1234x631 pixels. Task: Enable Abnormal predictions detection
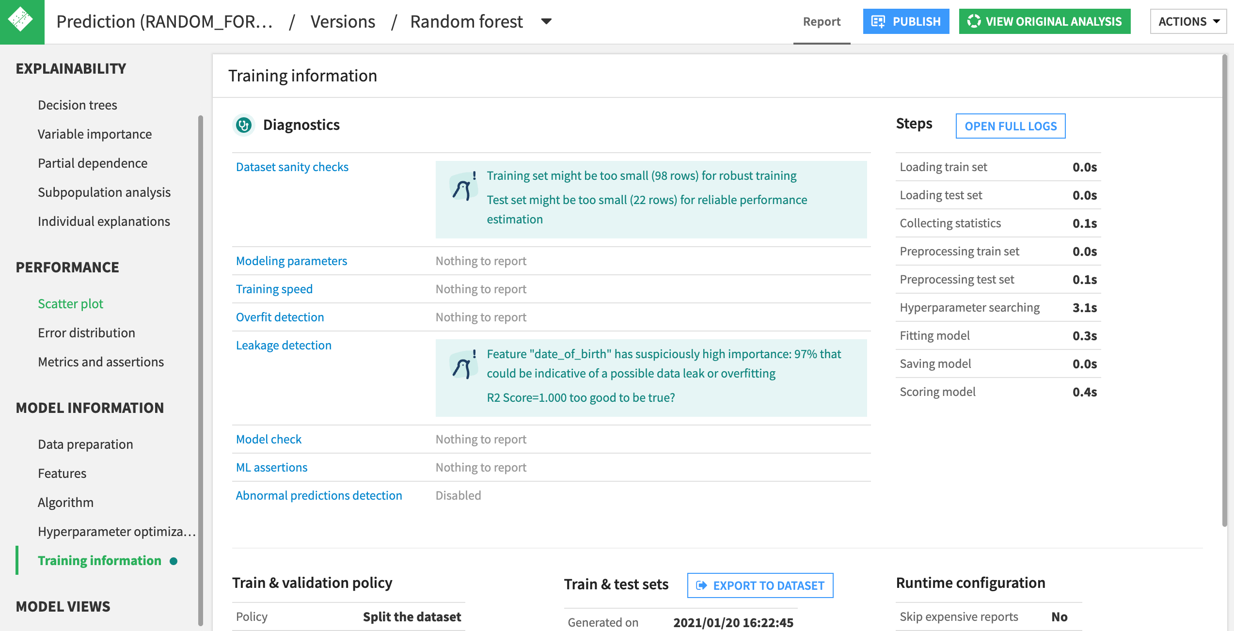318,495
